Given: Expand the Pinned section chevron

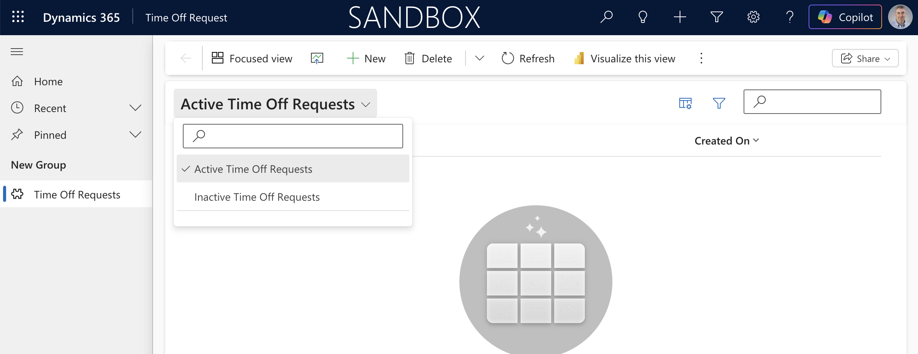Looking at the screenshot, I should [x=135, y=135].
